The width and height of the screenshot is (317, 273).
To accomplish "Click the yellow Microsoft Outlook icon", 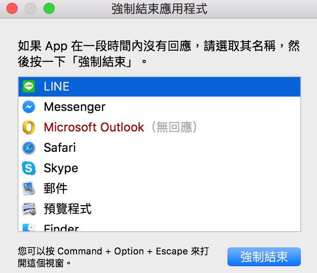I will 29,127.
